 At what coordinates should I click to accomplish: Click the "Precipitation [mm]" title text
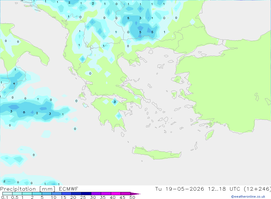[28, 189]
